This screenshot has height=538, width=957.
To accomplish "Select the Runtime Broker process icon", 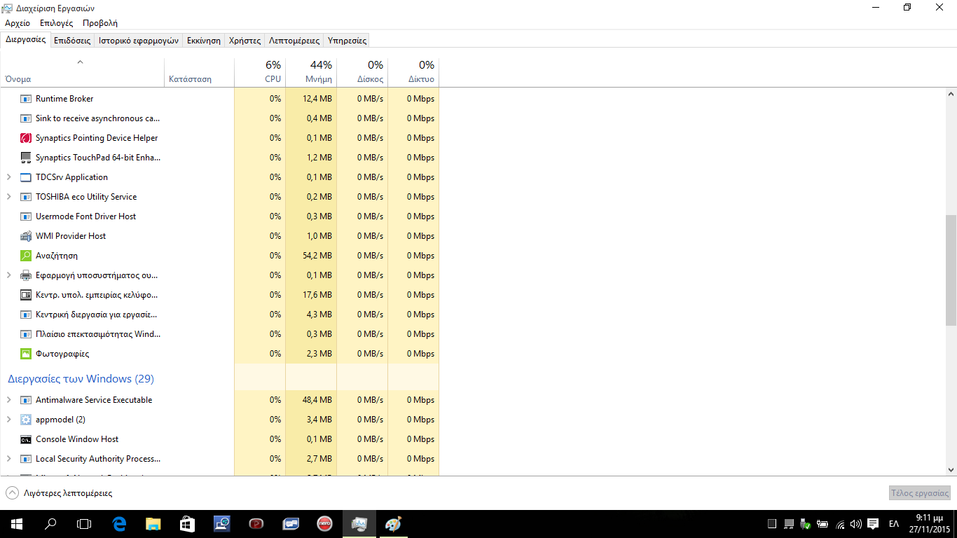I will pos(26,99).
